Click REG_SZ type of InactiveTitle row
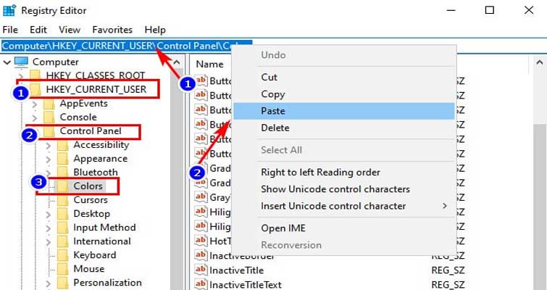Image resolution: width=547 pixels, height=290 pixels. pos(448,270)
